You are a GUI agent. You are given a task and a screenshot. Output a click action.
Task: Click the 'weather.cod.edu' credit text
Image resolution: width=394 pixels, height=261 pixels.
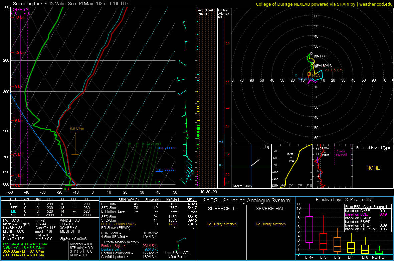[376, 4]
